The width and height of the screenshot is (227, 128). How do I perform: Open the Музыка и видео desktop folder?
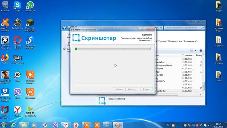(x=219, y=25)
